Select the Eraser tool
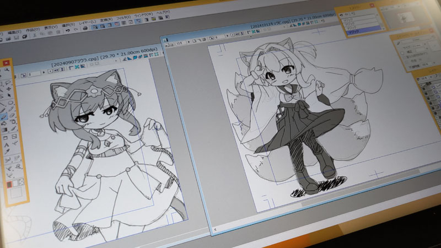This screenshot has height=248, width=441. coord(12,116)
